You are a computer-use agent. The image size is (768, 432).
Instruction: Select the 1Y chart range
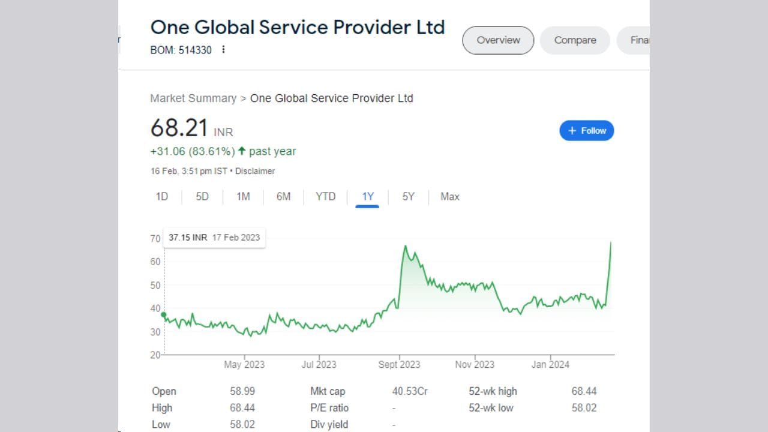[x=368, y=197]
